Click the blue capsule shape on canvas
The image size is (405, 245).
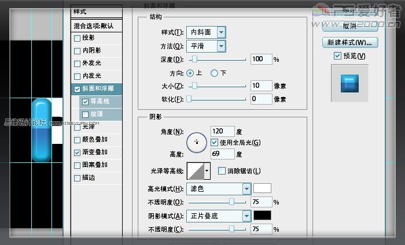42,130
